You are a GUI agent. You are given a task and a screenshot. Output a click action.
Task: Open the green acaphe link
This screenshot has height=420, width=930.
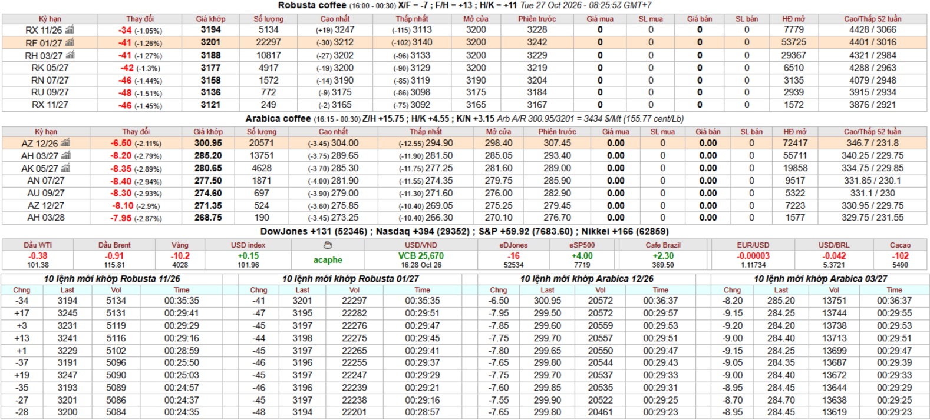point(328,260)
